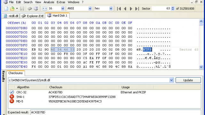Go to the last sector
The width and height of the screenshot is (205, 115).
point(137,9)
